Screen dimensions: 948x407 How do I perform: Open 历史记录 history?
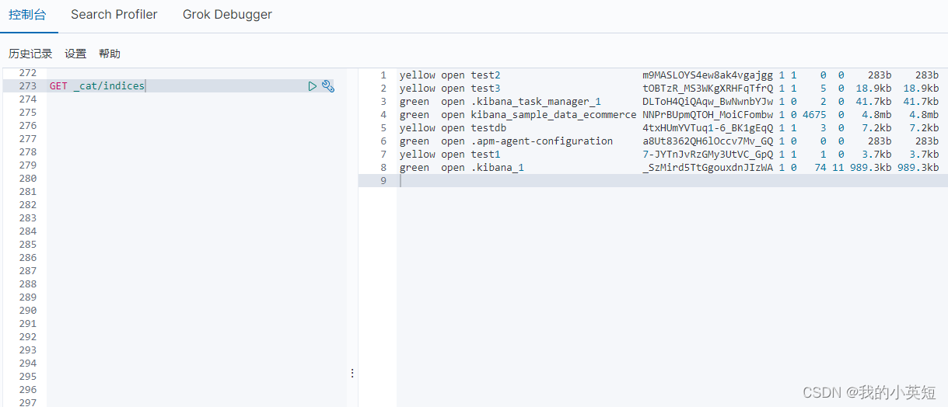30,54
